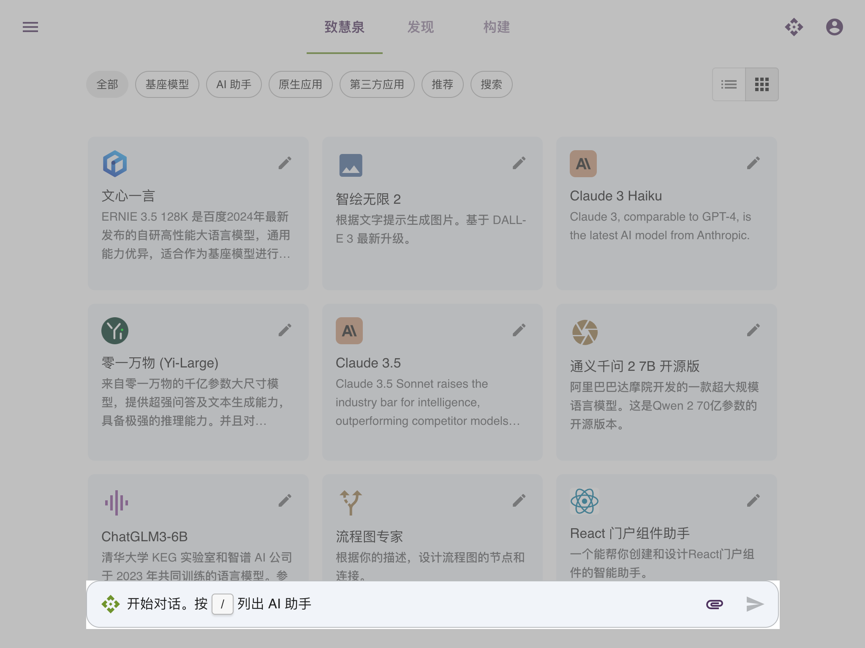This screenshot has height=648, width=865.
Task: Select the 全部 filter chip
Action: pyautogui.click(x=107, y=84)
